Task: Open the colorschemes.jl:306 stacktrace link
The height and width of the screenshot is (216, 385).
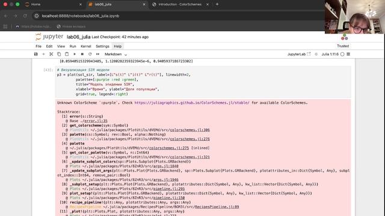Action: tap(190, 130)
